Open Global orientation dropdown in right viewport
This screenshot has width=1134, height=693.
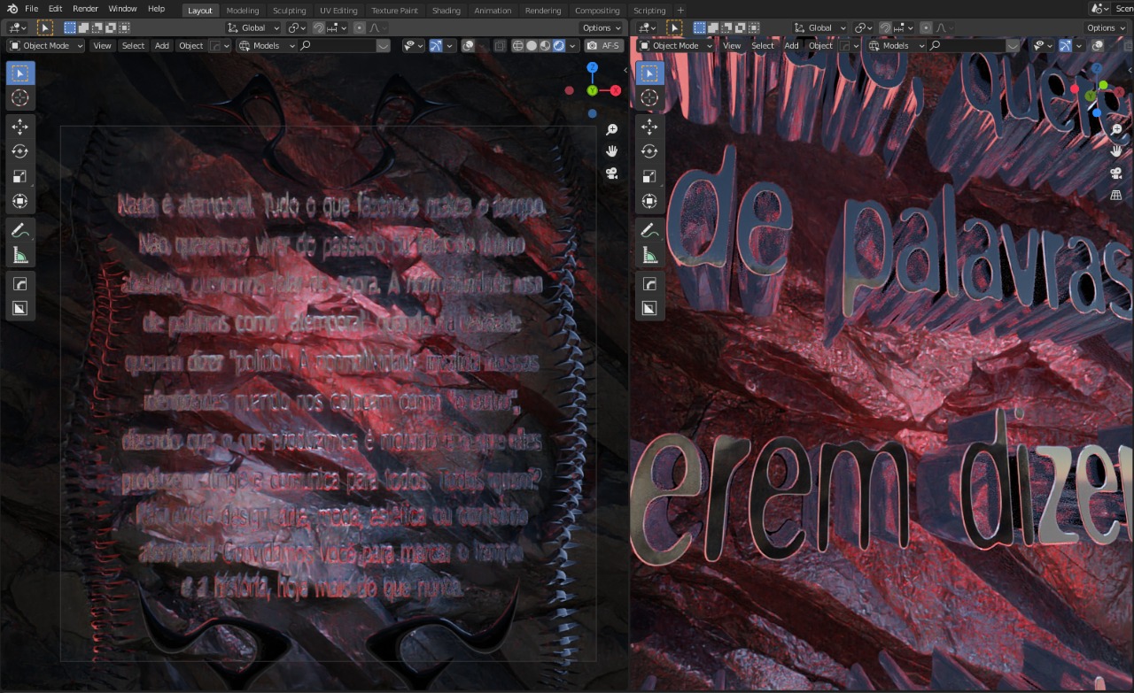point(819,28)
